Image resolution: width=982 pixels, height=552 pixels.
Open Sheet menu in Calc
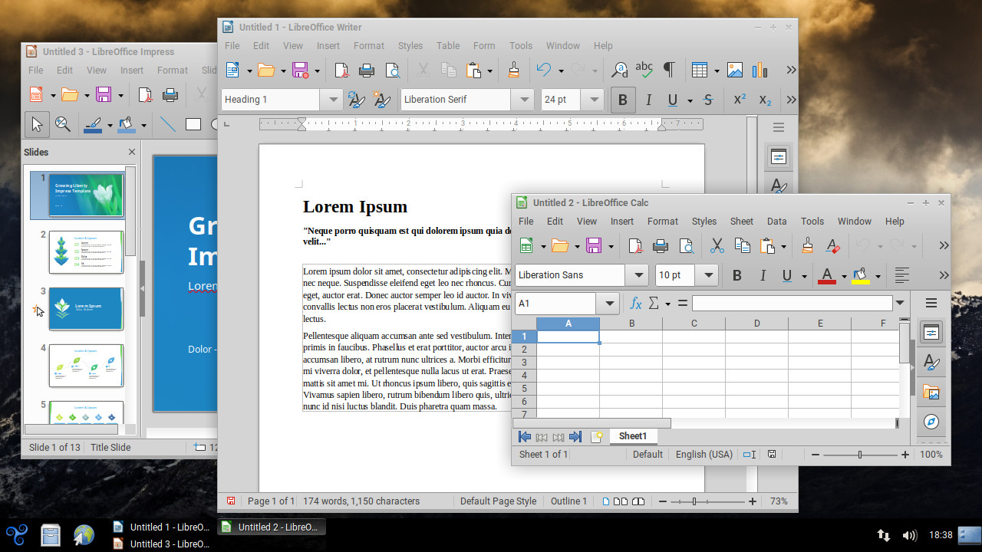point(741,222)
